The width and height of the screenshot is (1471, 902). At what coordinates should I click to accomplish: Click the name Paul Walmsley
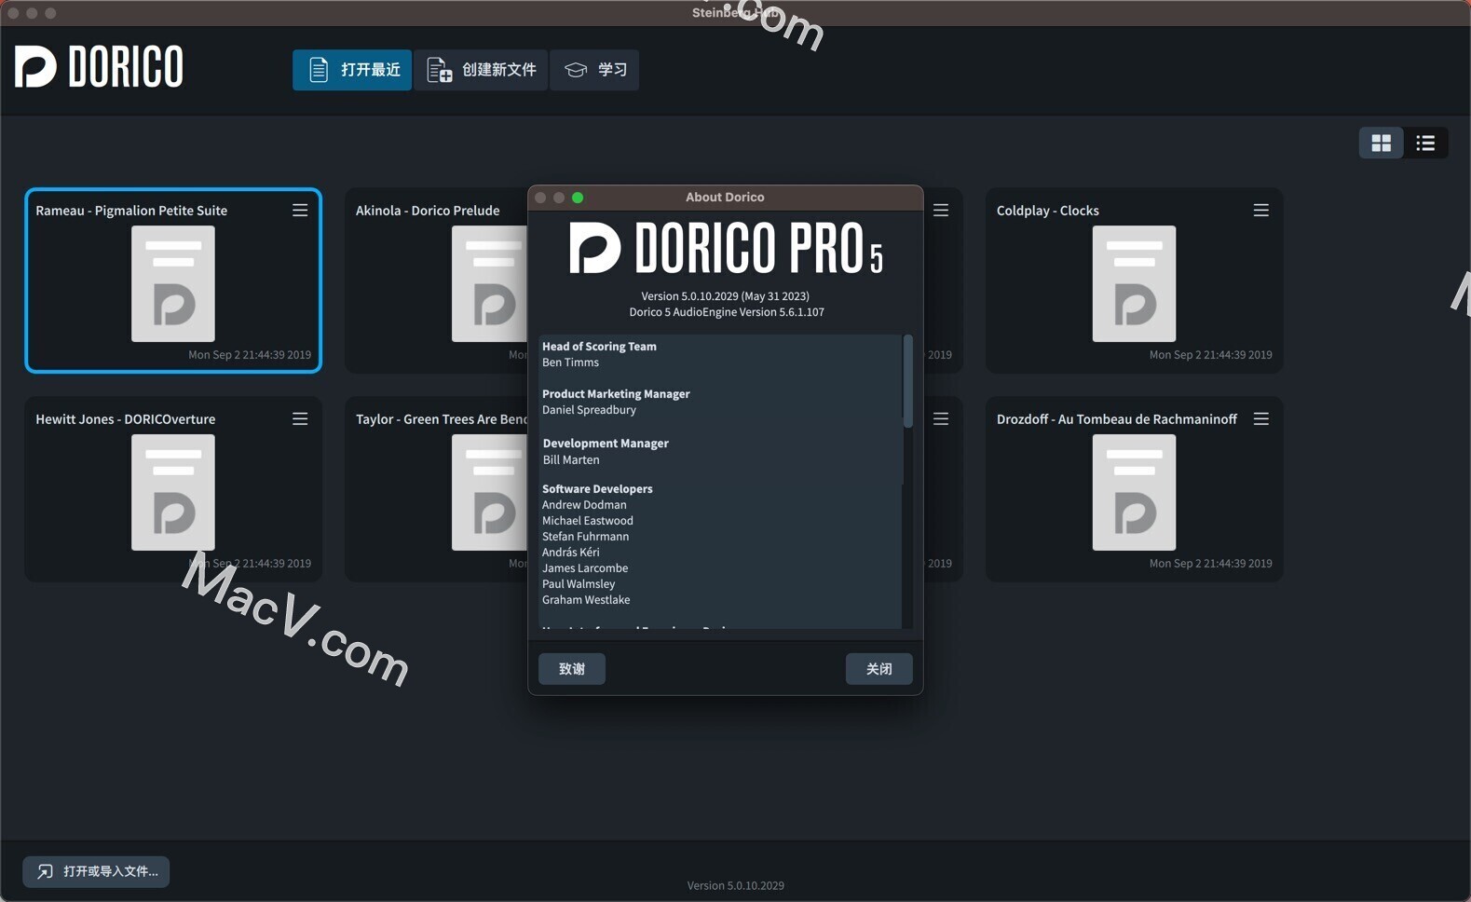tap(579, 584)
